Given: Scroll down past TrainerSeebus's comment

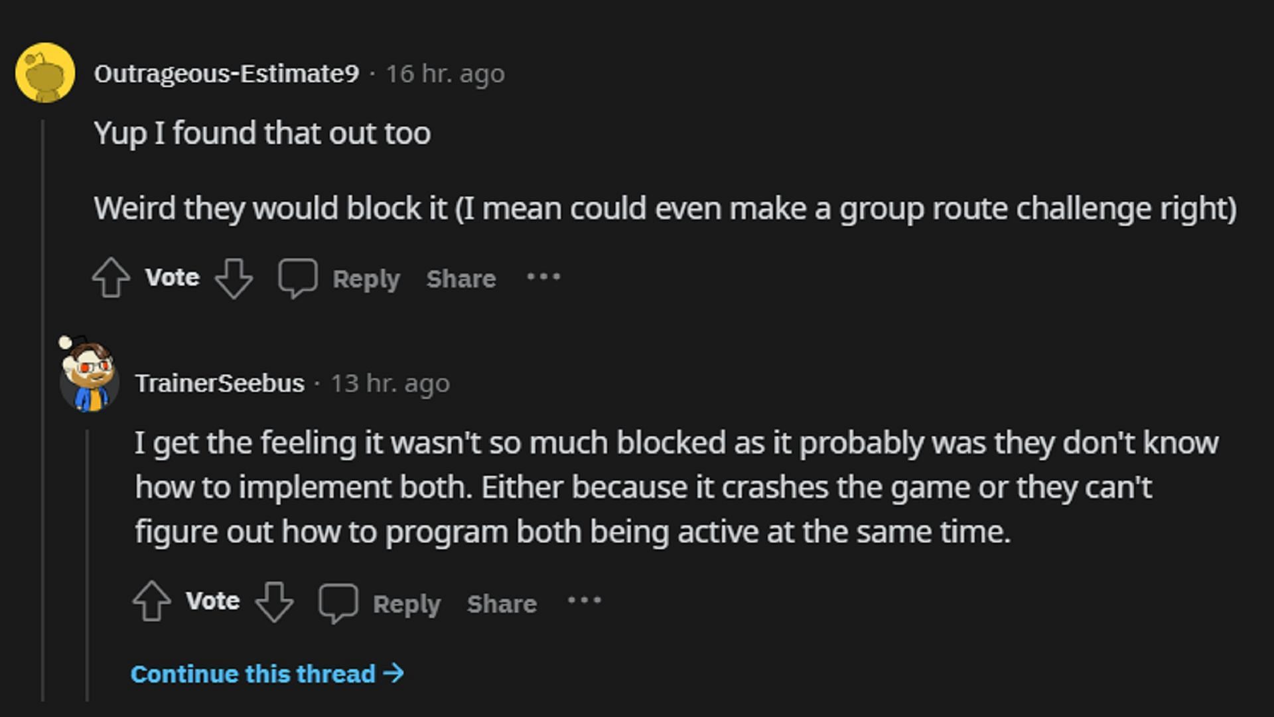Looking at the screenshot, I should pos(266,673).
